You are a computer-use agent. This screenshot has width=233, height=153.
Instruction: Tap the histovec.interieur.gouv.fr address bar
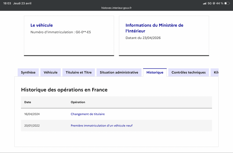116,8
